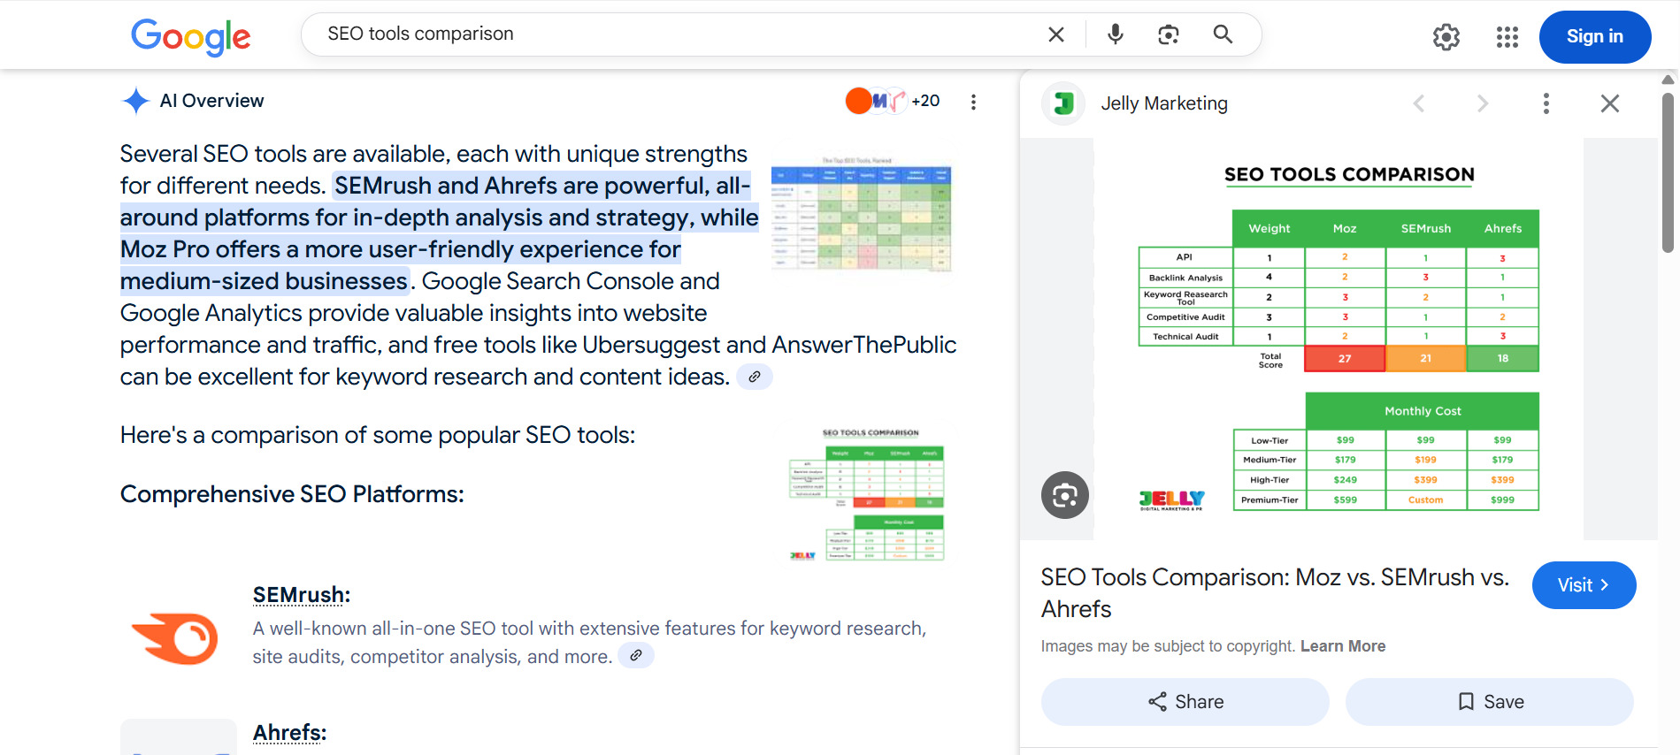Start voice search with microphone icon
The image size is (1680, 755).
pos(1115,34)
